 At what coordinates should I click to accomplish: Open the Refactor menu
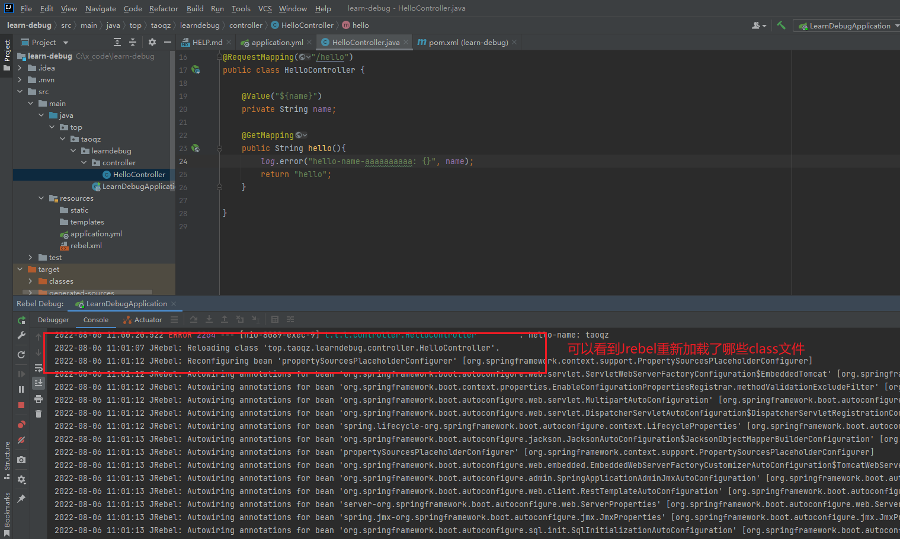click(164, 8)
